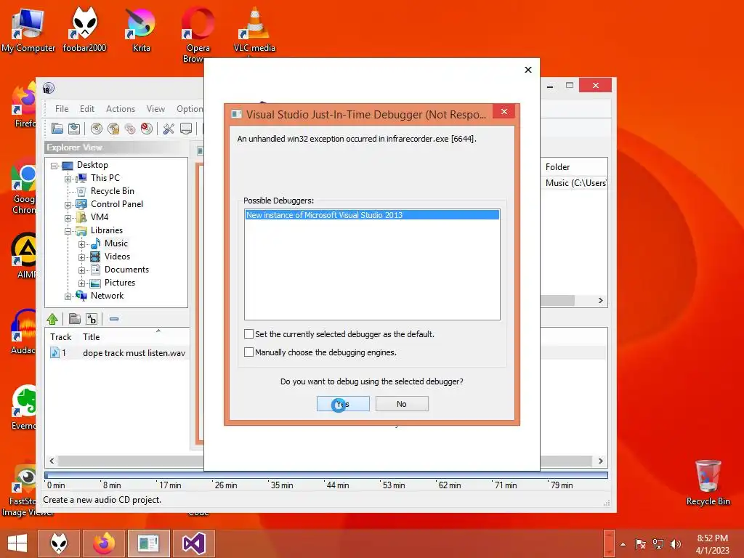Click the Folder column header

[x=557, y=167]
